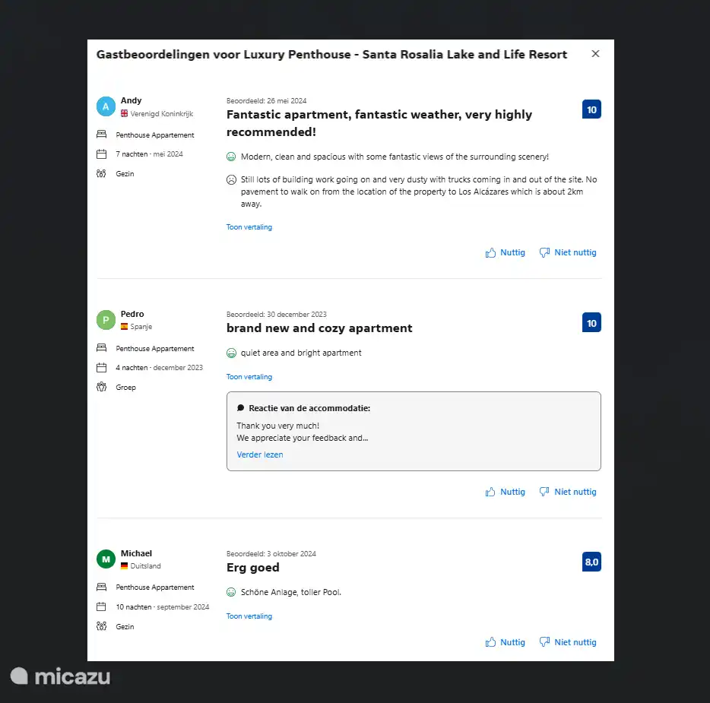Show translation of Michael's review

pos(249,616)
